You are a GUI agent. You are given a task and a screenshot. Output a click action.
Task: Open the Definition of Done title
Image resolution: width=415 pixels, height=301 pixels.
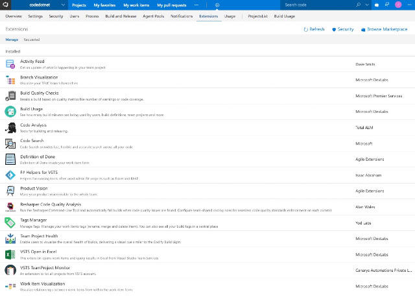(x=38, y=157)
